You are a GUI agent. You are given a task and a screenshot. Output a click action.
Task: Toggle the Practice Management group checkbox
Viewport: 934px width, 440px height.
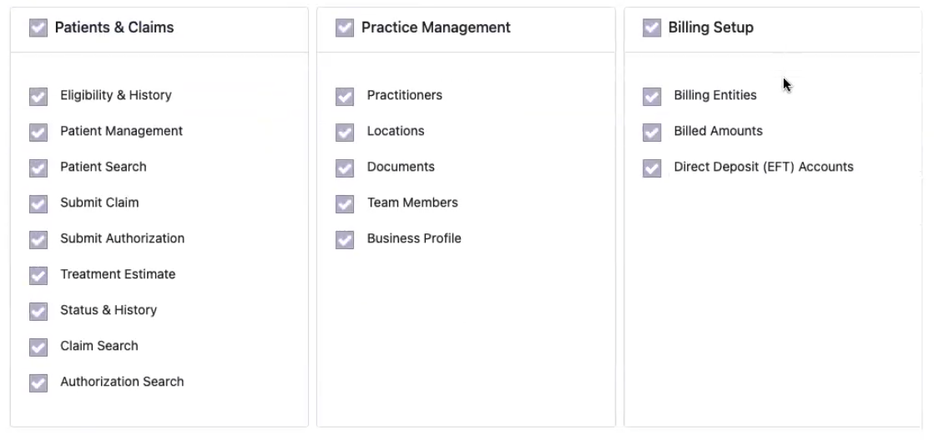(345, 28)
